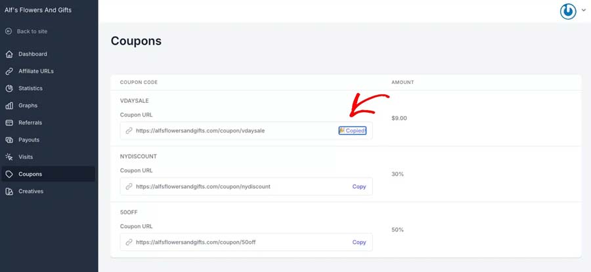Click the 50off coupon URL field
The width and height of the screenshot is (591, 272).
tap(246, 243)
